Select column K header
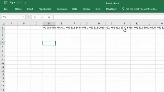The width and height of the screenshot is (164, 92). 137,24
